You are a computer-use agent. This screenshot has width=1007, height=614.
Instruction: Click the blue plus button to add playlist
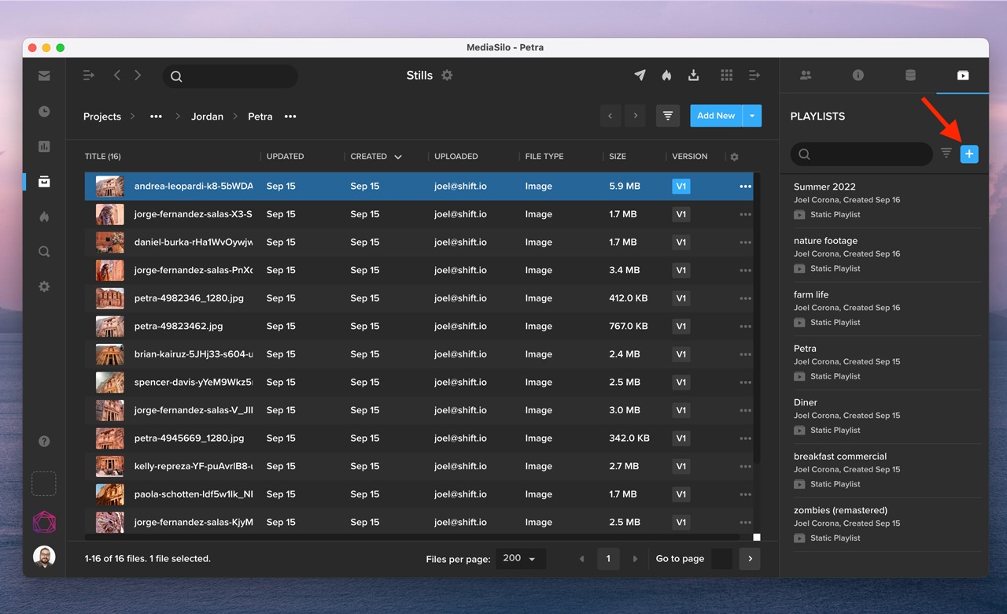pyautogui.click(x=969, y=154)
